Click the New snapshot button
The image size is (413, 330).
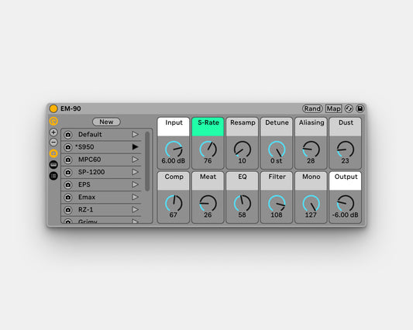(106, 122)
